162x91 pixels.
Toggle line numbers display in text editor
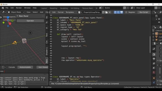[115, 12]
